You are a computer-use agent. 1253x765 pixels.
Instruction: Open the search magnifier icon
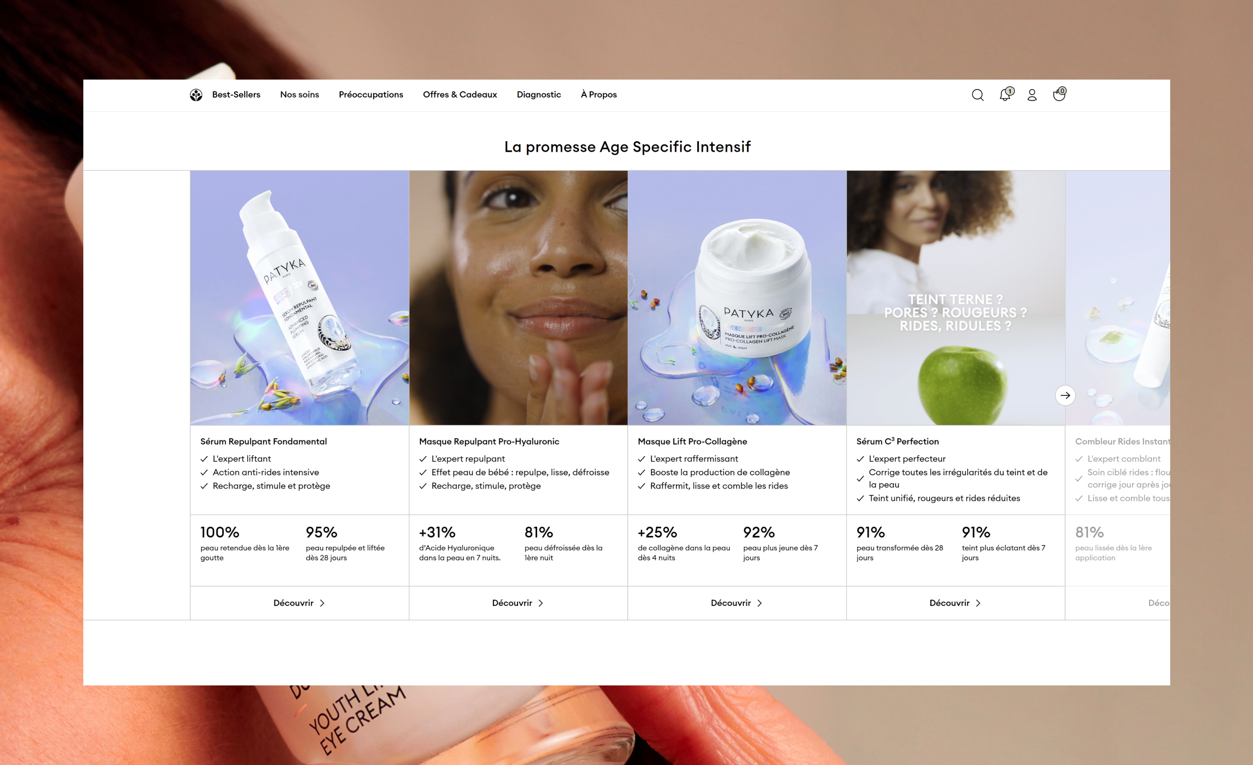pos(978,95)
